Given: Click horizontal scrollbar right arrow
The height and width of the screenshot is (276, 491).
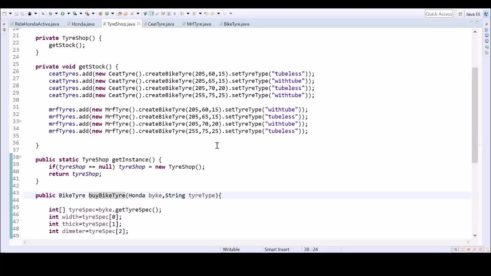Looking at the screenshot, I should click(x=468, y=242).
